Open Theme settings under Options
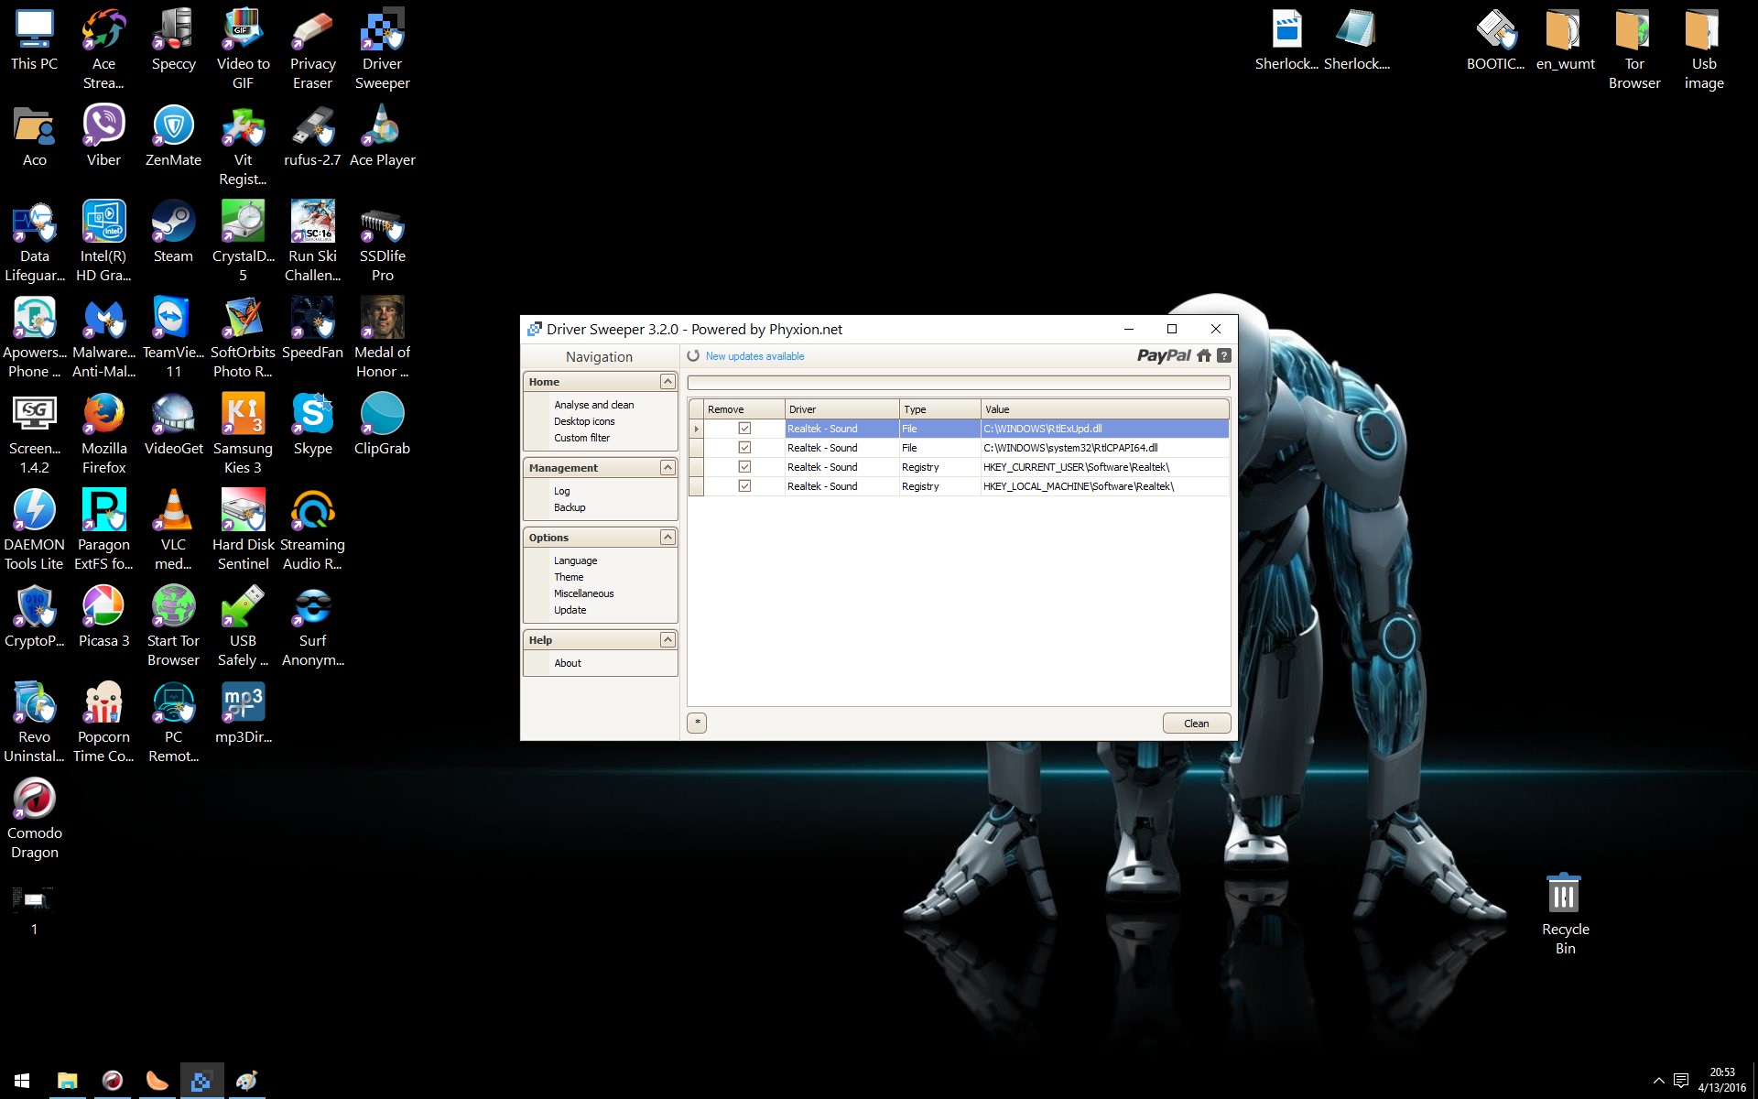The width and height of the screenshot is (1758, 1099). coord(569,577)
